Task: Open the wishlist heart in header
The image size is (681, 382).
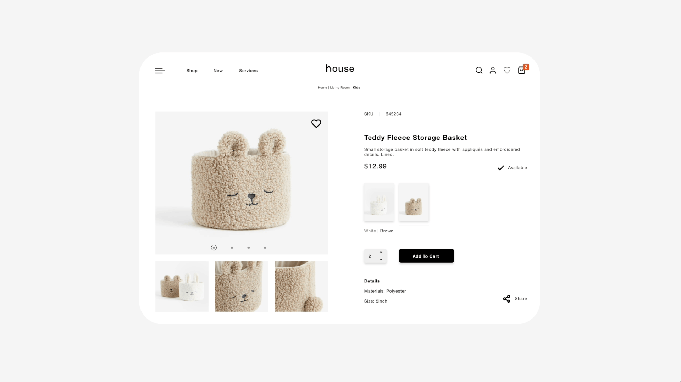Action: click(507, 70)
